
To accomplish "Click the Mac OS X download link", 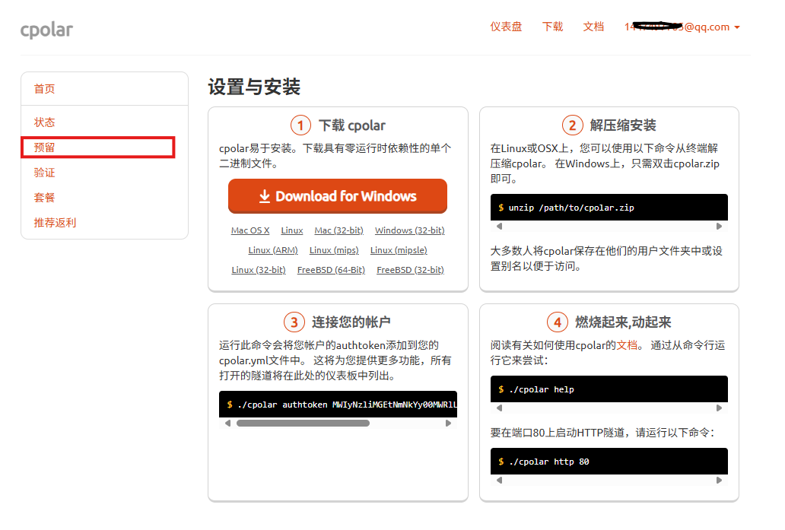I will point(250,230).
